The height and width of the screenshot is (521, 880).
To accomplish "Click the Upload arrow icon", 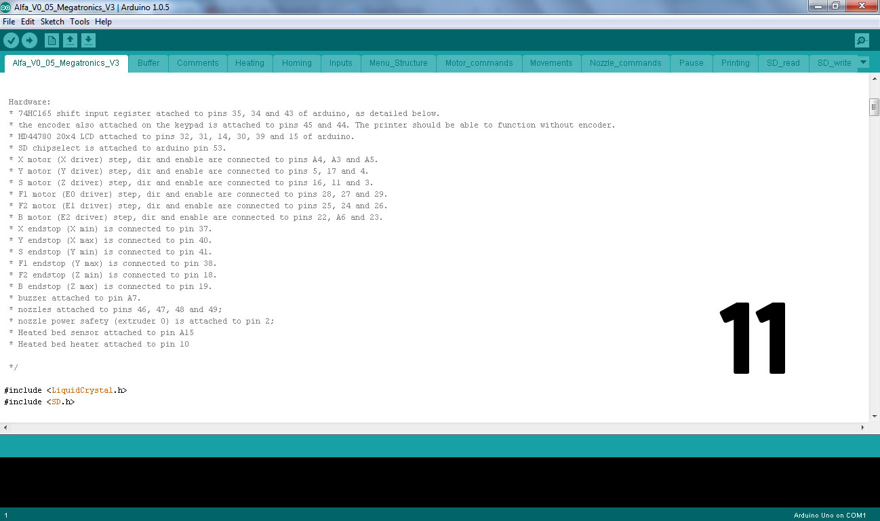I will 29,40.
